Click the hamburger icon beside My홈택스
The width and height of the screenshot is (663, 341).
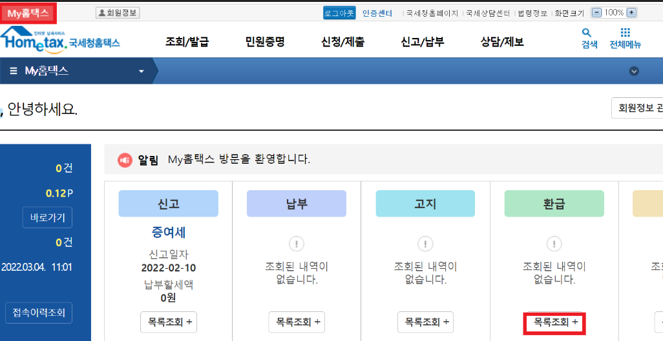(x=14, y=71)
